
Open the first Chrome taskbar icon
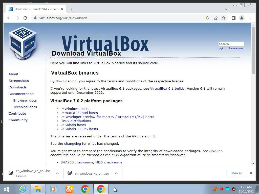coord(85,189)
